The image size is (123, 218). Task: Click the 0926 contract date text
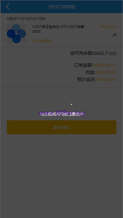click(x=37, y=32)
